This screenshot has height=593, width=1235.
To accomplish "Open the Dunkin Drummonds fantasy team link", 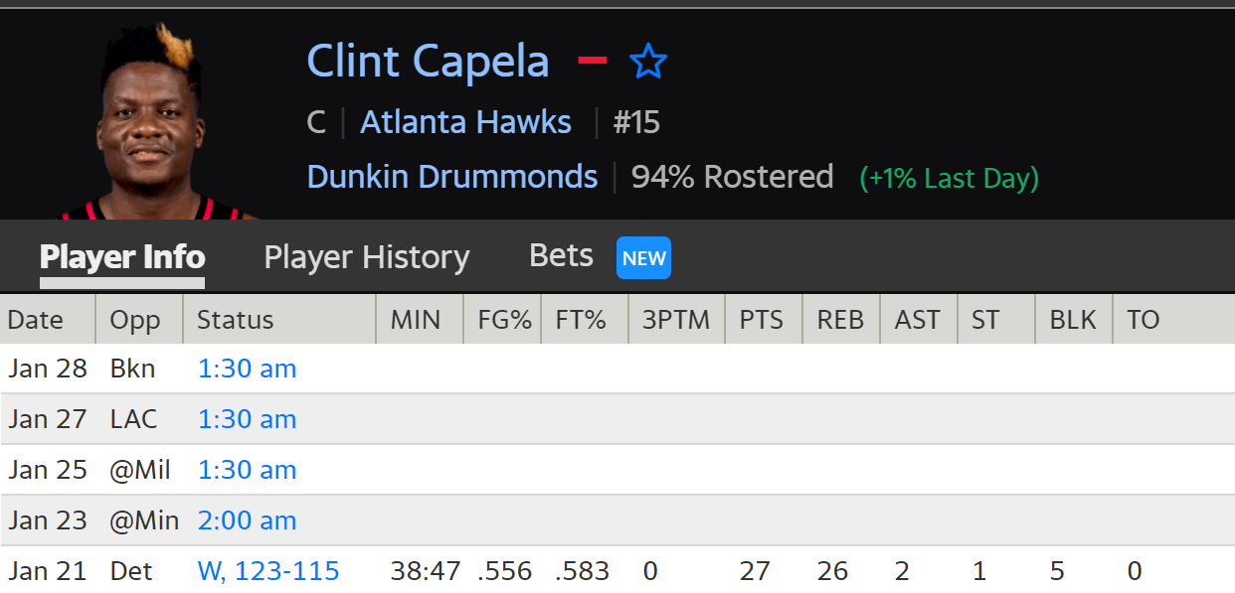I will coord(452,177).
